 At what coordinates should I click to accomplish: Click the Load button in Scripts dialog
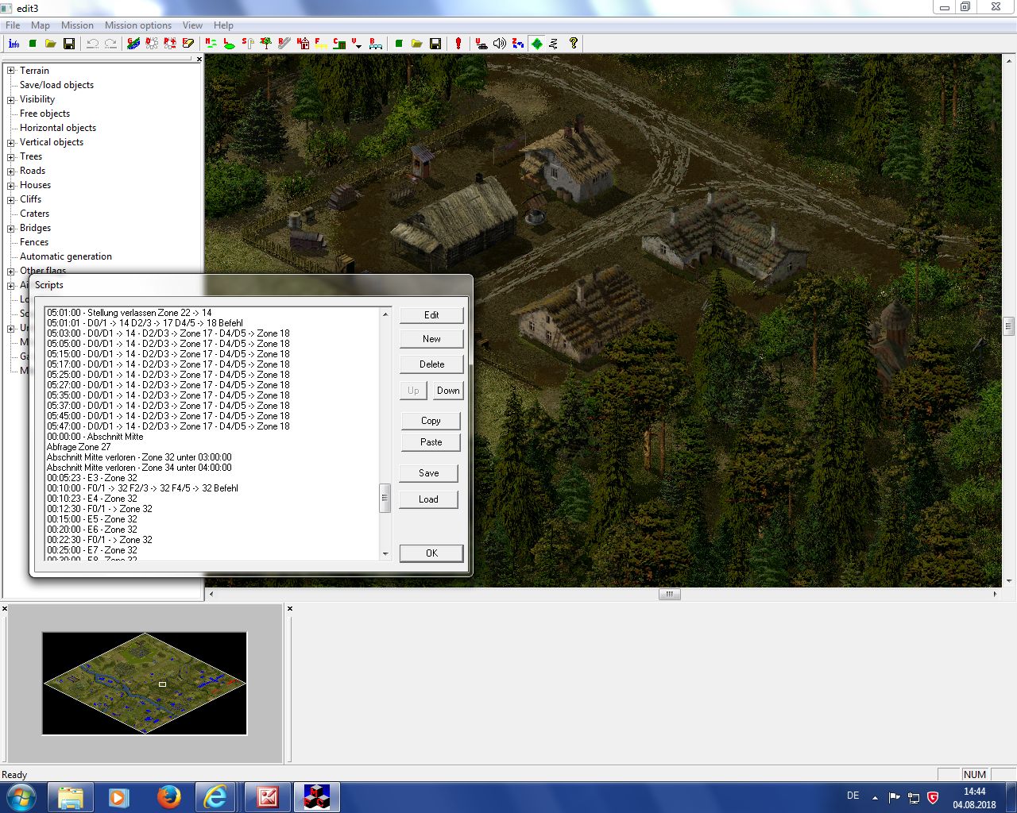point(429,499)
